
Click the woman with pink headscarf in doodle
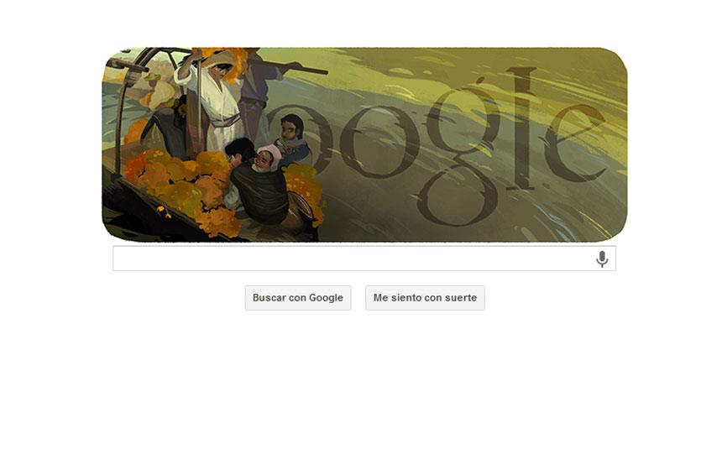tap(269, 158)
